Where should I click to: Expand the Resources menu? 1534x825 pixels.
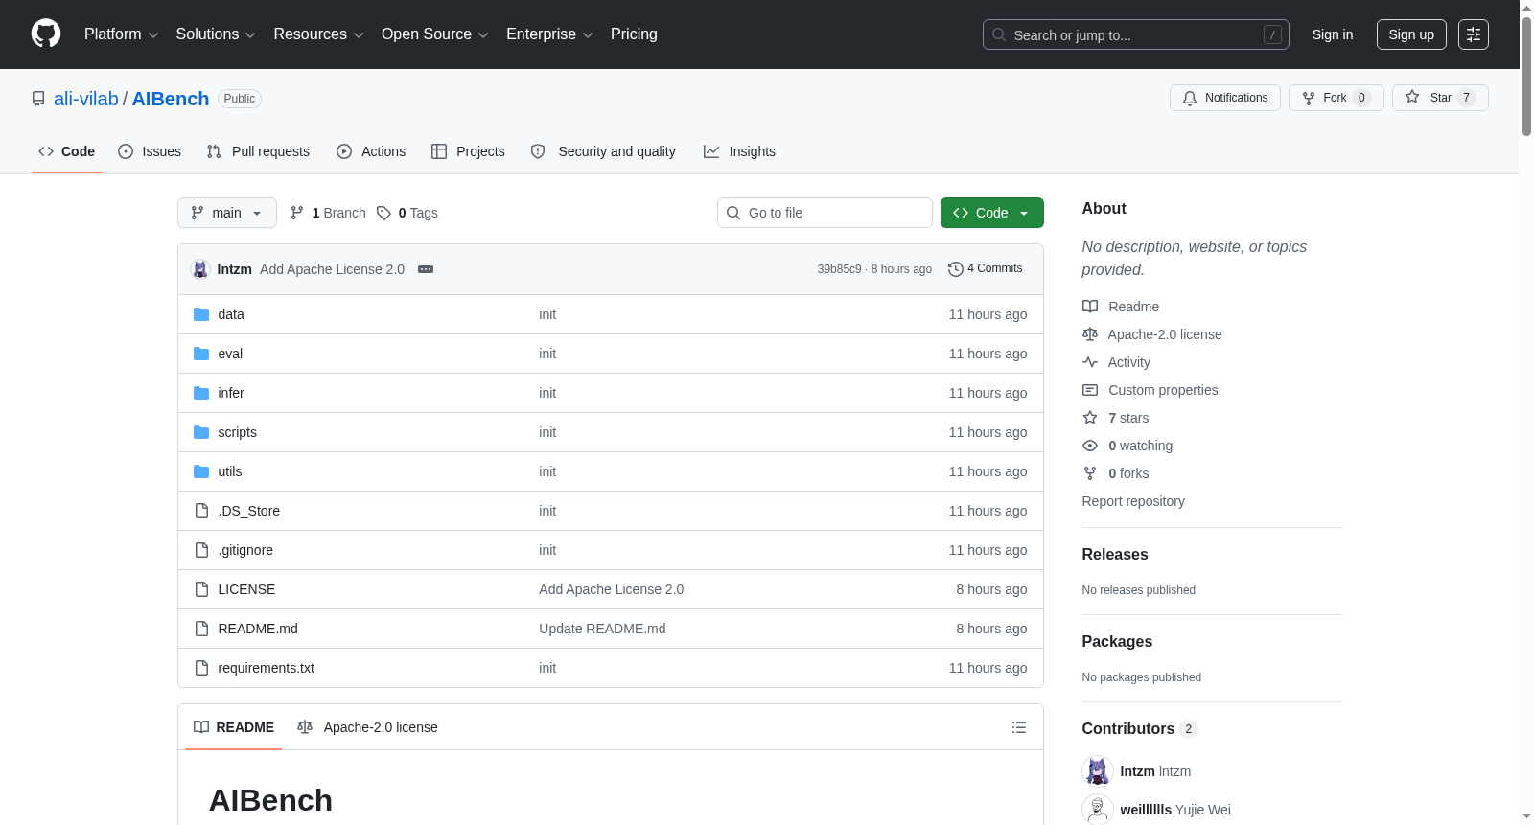(x=318, y=34)
